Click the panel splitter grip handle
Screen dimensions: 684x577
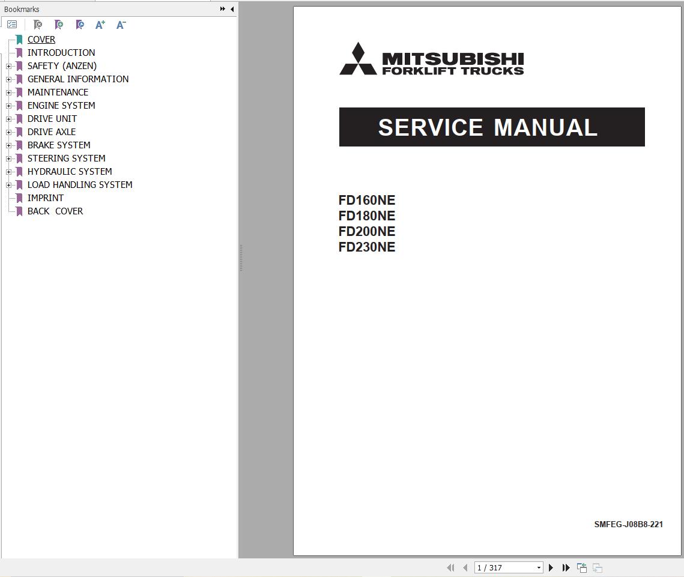tap(241, 258)
